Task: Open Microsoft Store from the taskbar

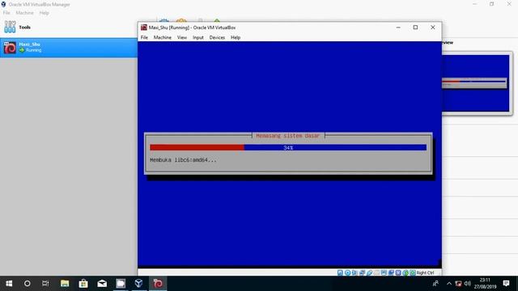Action: pos(83,284)
